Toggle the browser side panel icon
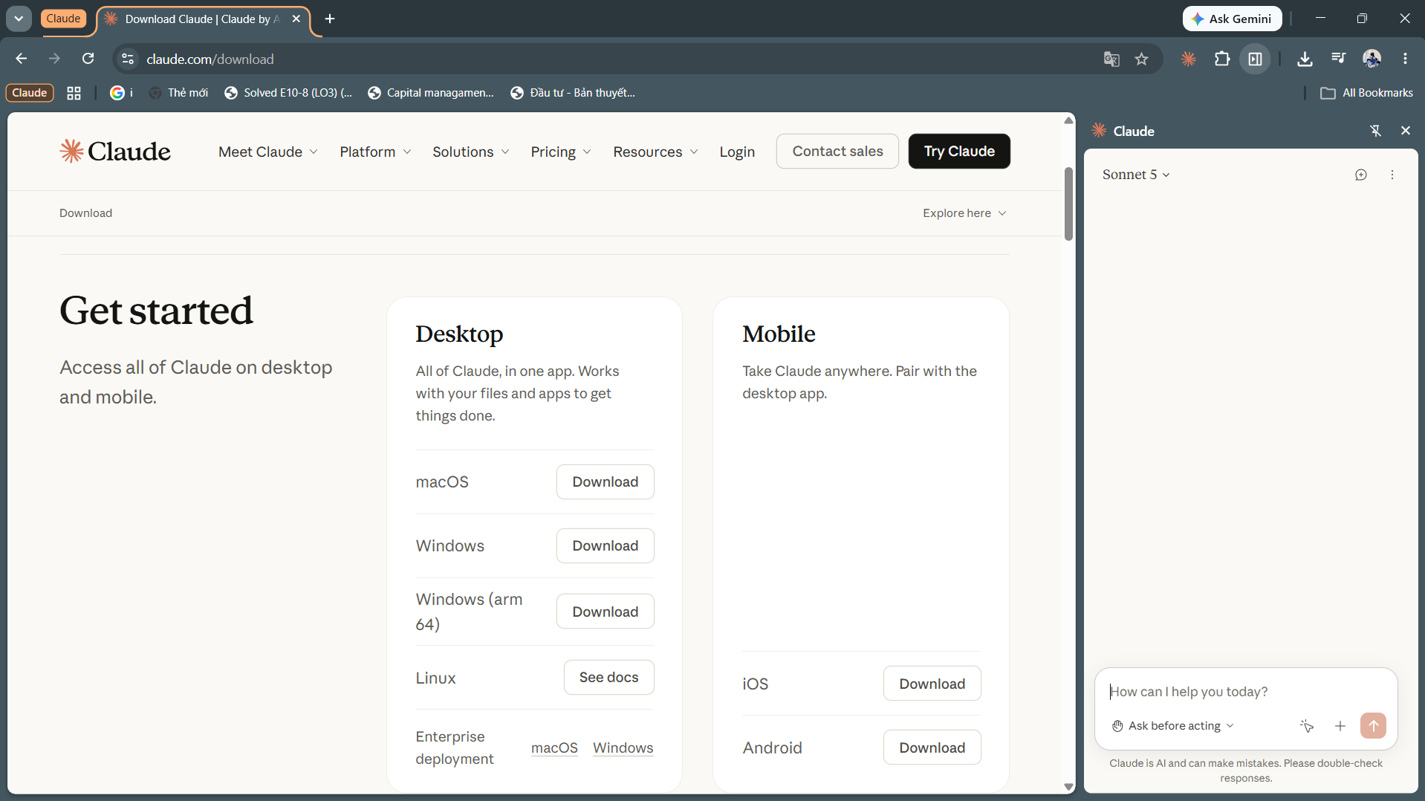This screenshot has height=801, width=1425. click(1256, 59)
